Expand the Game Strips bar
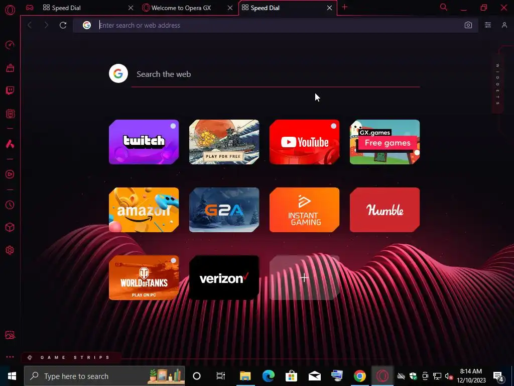Viewport: 514px width, 386px height. [x=71, y=357]
